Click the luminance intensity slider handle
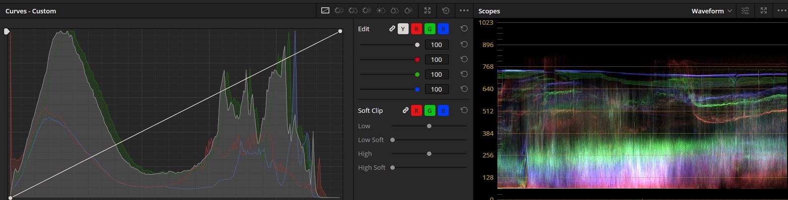 [x=417, y=45]
